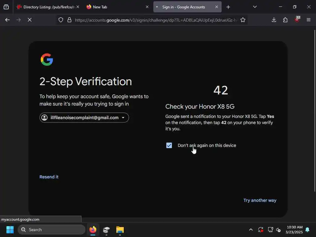The image size is (316, 237).
Task: Switch to the Directory Listing tab
Action: 48,7
